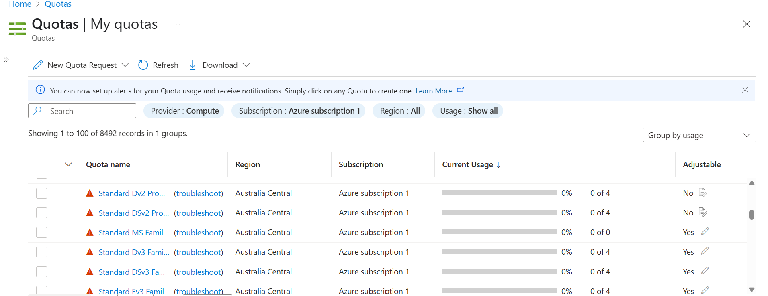The image size is (768, 296).
Task: Go to Home breadcrumb
Action: [x=20, y=4]
